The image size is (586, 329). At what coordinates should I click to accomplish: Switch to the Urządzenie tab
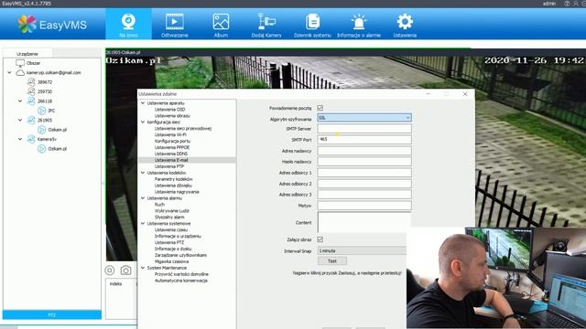click(27, 54)
